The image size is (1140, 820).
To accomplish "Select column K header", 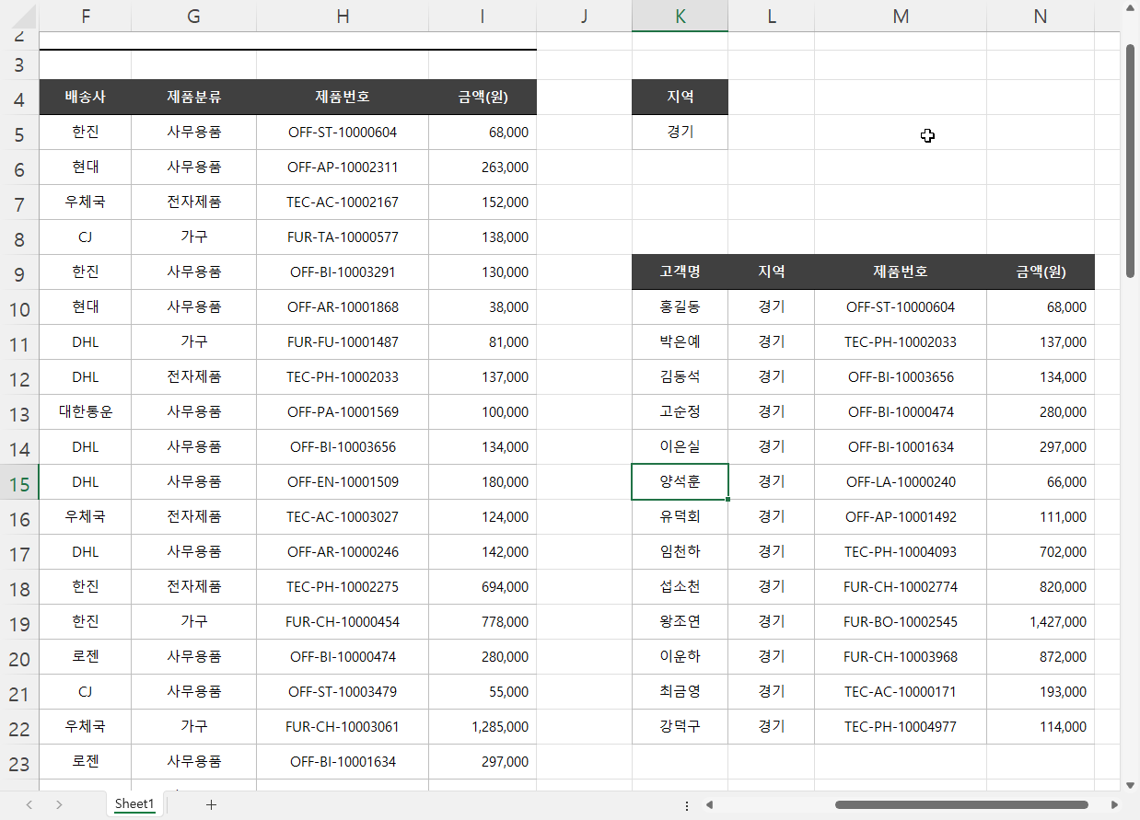I will tap(680, 16).
